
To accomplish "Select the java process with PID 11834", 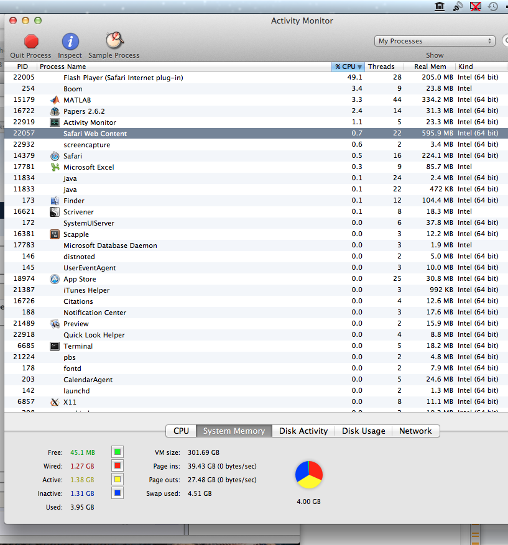I will tap(256, 178).
